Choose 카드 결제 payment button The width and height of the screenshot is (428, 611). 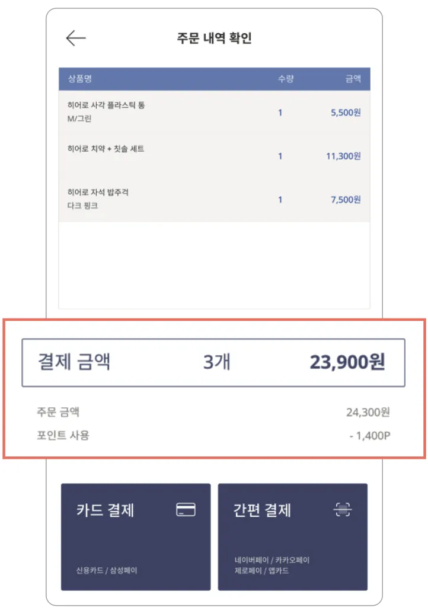136,536
